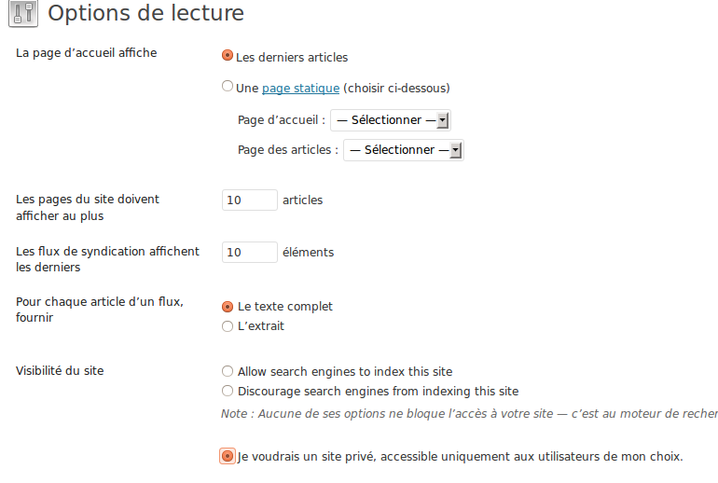Click the Les pages du site doivent afficher label

point(88,207)
